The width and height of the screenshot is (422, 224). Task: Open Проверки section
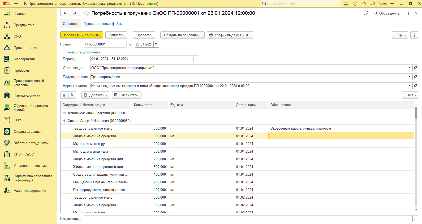[x=28, y=70]
